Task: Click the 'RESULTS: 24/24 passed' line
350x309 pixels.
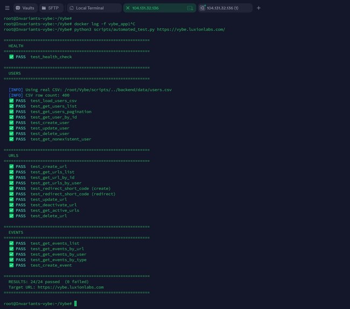Action: [48, 281]
